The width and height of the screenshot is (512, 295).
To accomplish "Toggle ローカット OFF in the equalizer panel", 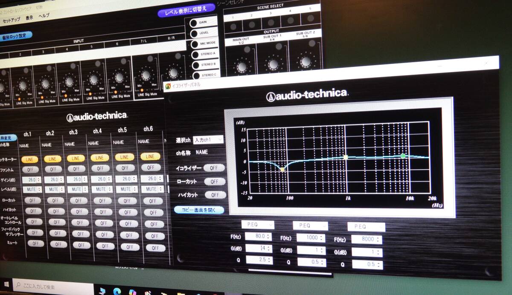I will coord(215,181).
